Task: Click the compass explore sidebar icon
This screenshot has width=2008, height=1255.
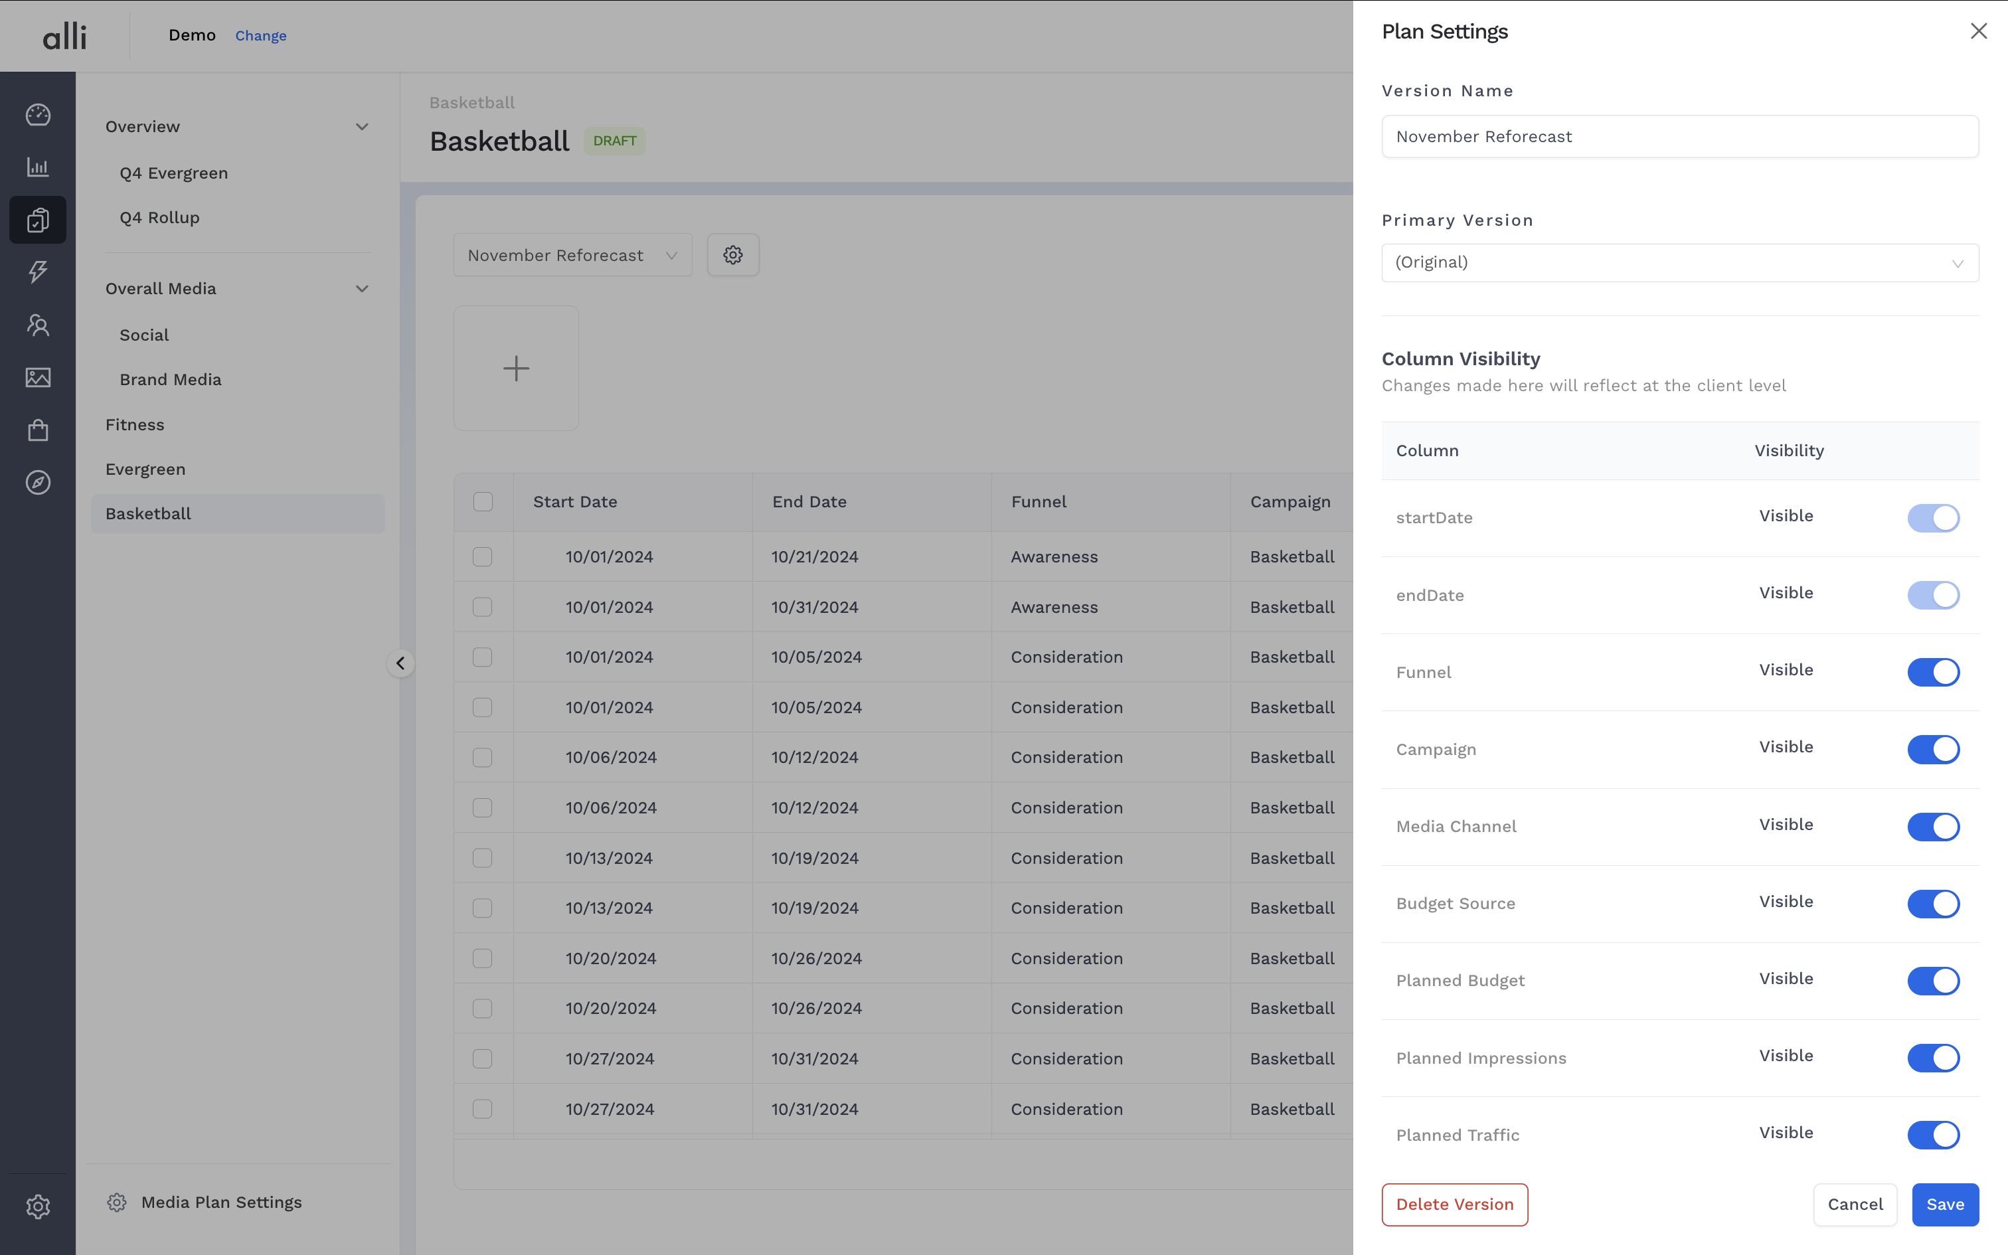Action: 38,482
